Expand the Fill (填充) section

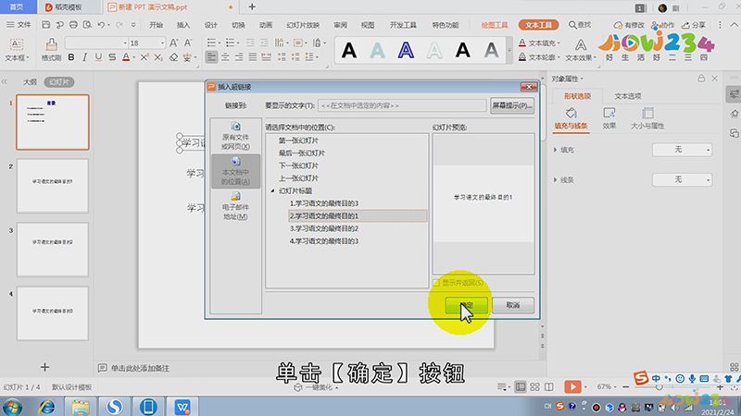(555, 150)
